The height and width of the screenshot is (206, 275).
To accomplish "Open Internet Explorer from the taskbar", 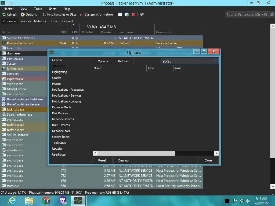I will [x=12, y=201].
